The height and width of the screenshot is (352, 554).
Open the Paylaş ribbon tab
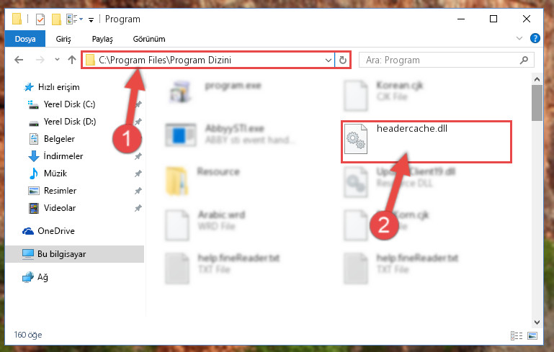point(102,39)
